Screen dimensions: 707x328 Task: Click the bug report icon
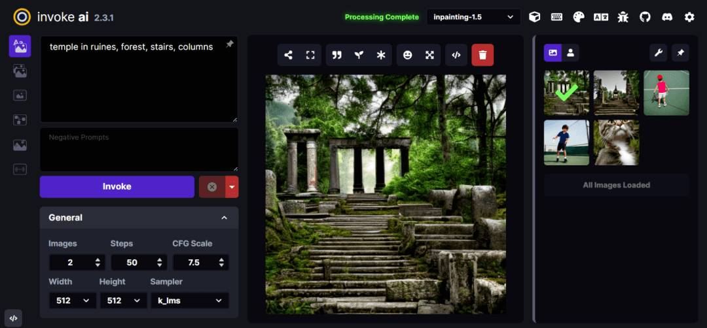click(x=623, y=17)
